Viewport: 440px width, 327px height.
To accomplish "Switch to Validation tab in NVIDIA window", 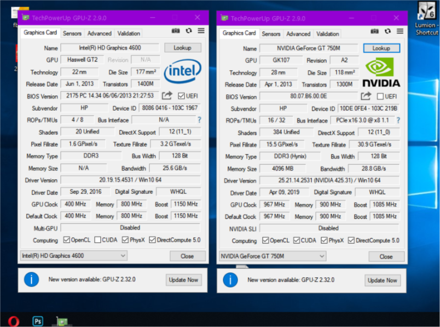I will (x=327, y=34).
